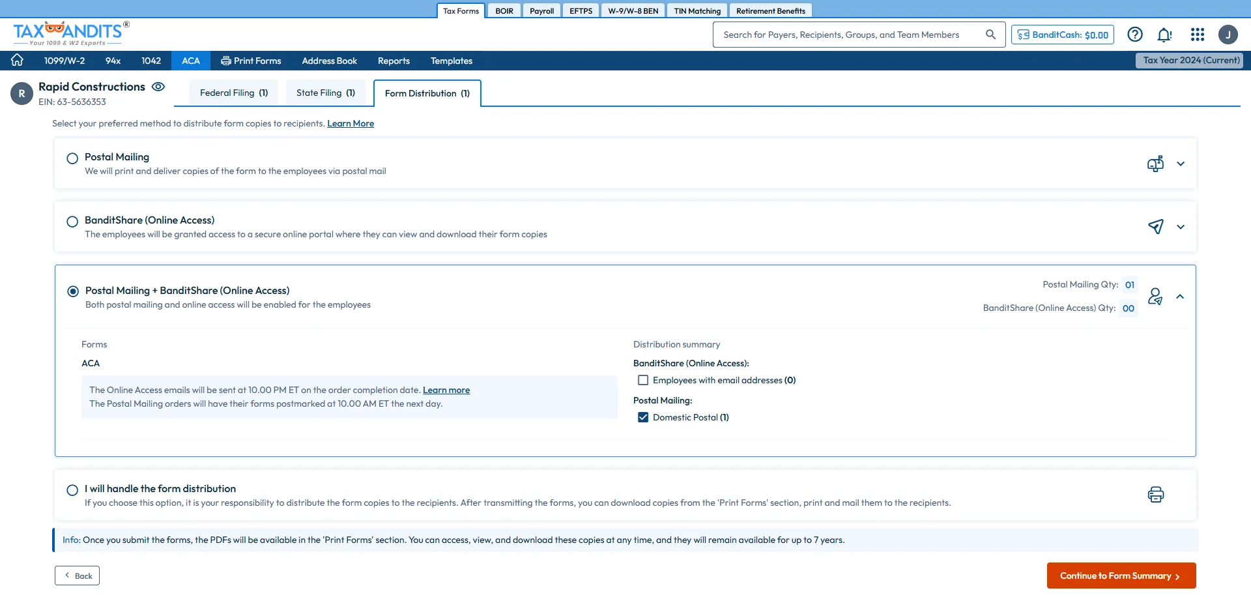Check Employees with email addresses box

click(643, 380)
